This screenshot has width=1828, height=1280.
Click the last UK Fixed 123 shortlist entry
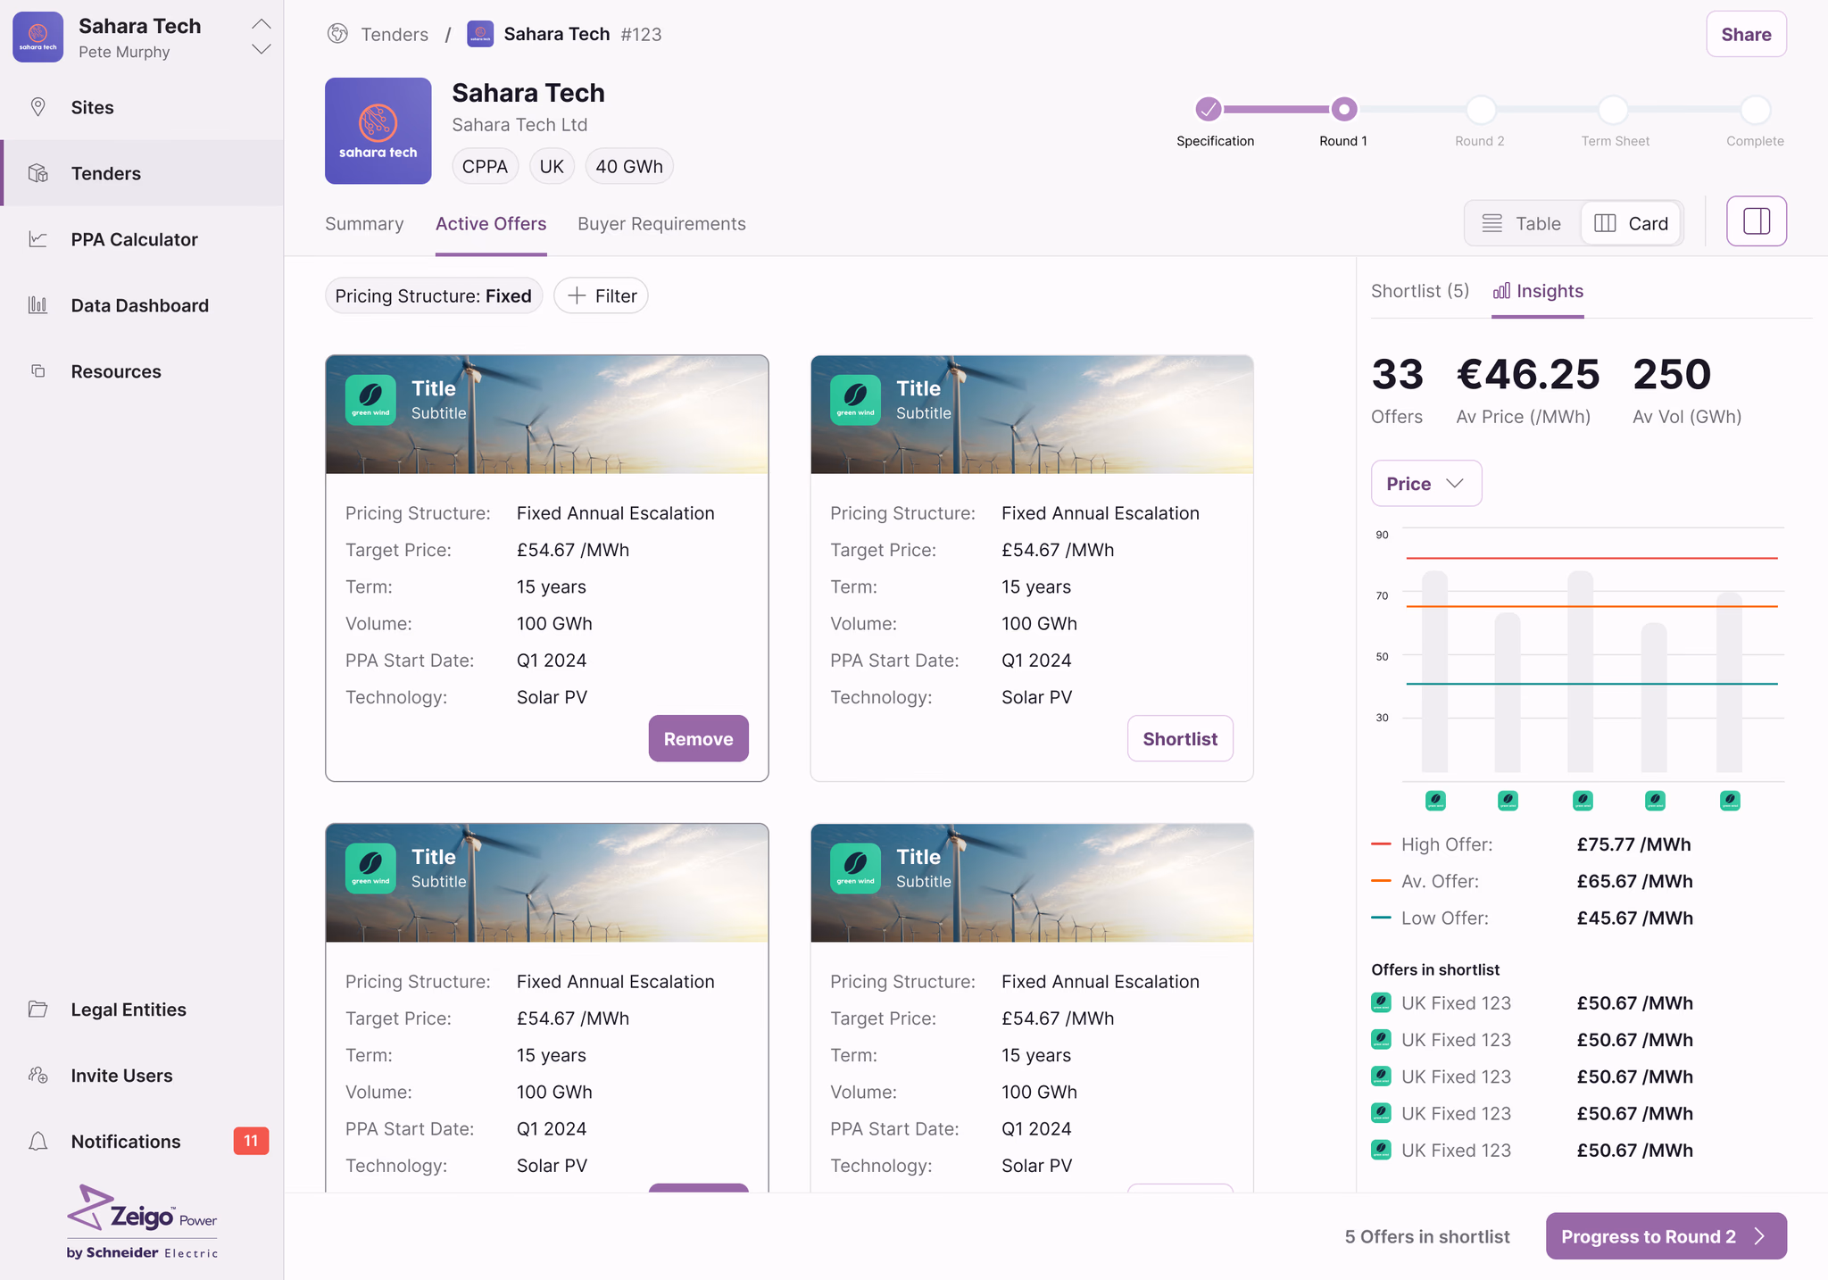[x=1532, y=1151]
